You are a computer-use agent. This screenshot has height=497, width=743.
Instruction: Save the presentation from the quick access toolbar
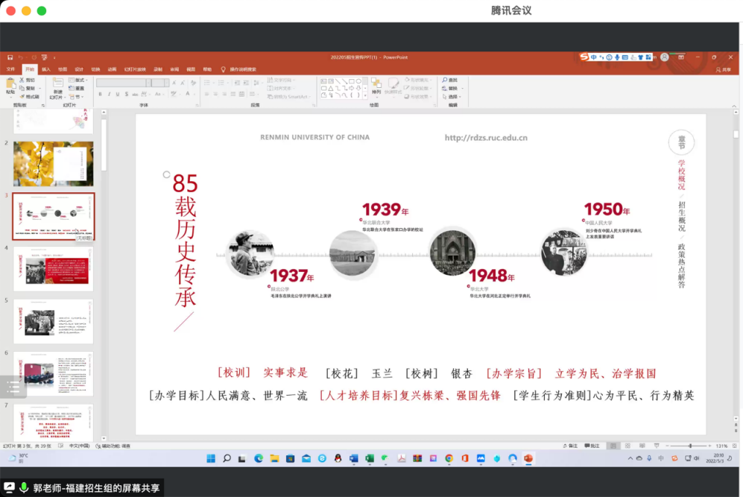click(10, 57)
